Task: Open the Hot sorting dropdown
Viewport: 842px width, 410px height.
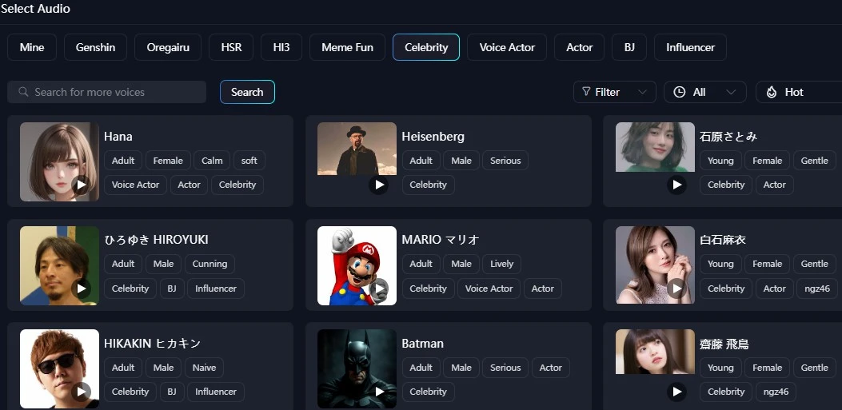Action: [799, 92]
